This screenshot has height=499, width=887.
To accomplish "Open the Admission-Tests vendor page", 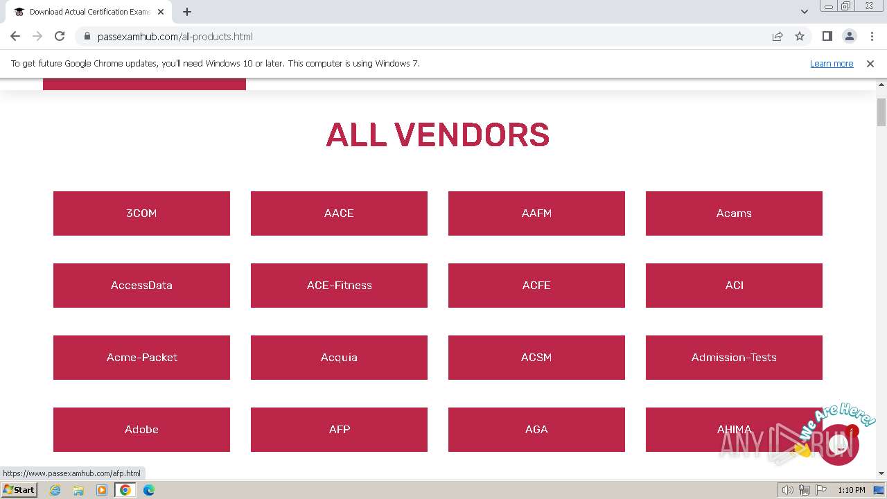I will coord(734,358).
